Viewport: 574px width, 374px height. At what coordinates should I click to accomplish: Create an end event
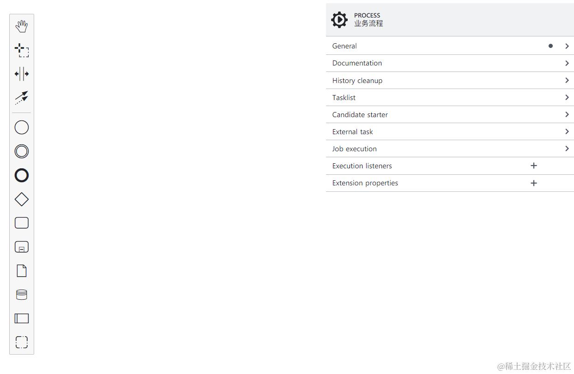22,175
